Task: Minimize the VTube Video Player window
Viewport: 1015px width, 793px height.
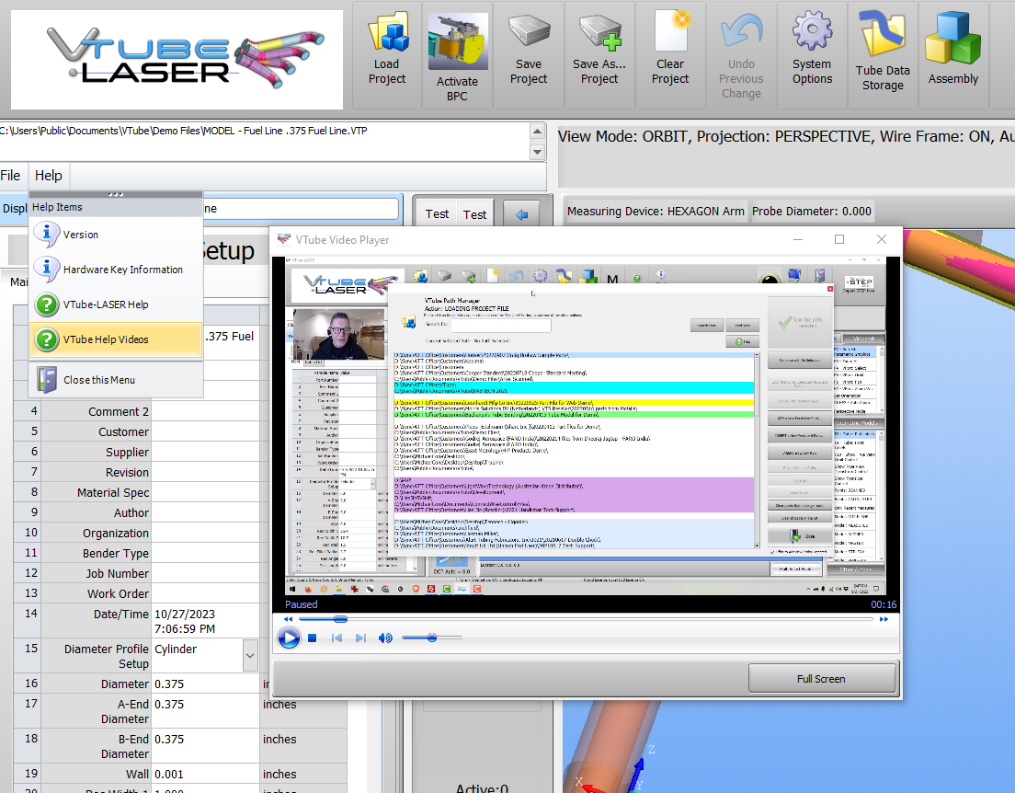Action: pyautogui.click(x=798, y=239)
